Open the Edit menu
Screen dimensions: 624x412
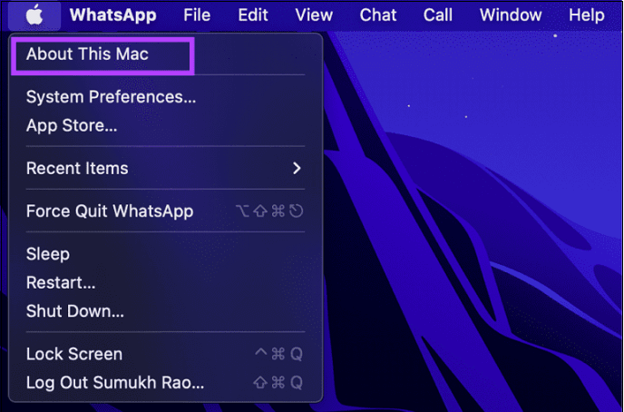tap(253, 15)
